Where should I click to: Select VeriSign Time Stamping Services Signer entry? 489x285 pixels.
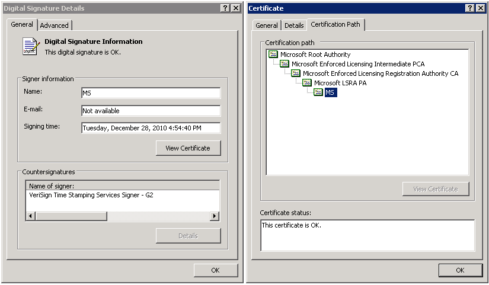pyautogui.click(x=91, y=195)
